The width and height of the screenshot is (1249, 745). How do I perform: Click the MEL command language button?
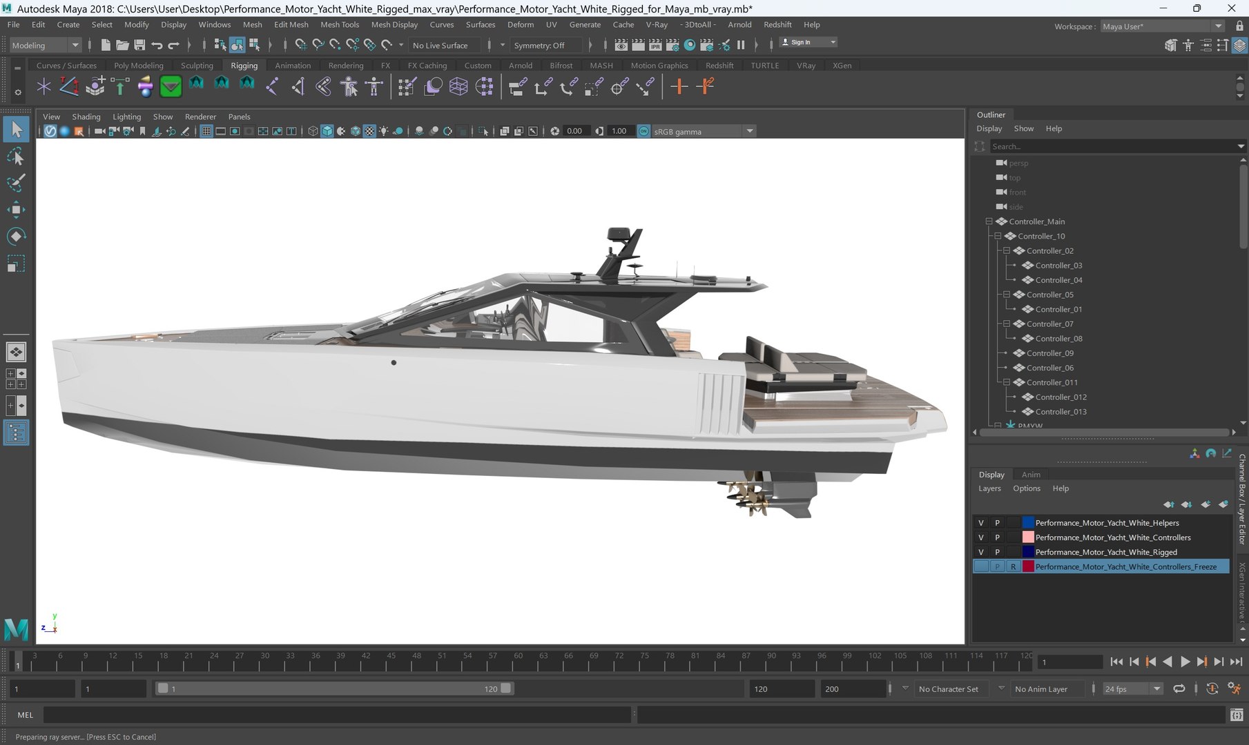click(x=26, y=715)
